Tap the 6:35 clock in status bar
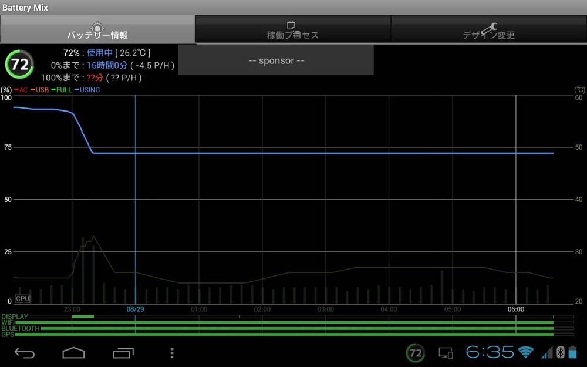This screenshot has height=367, width=587. click(490, 352)
